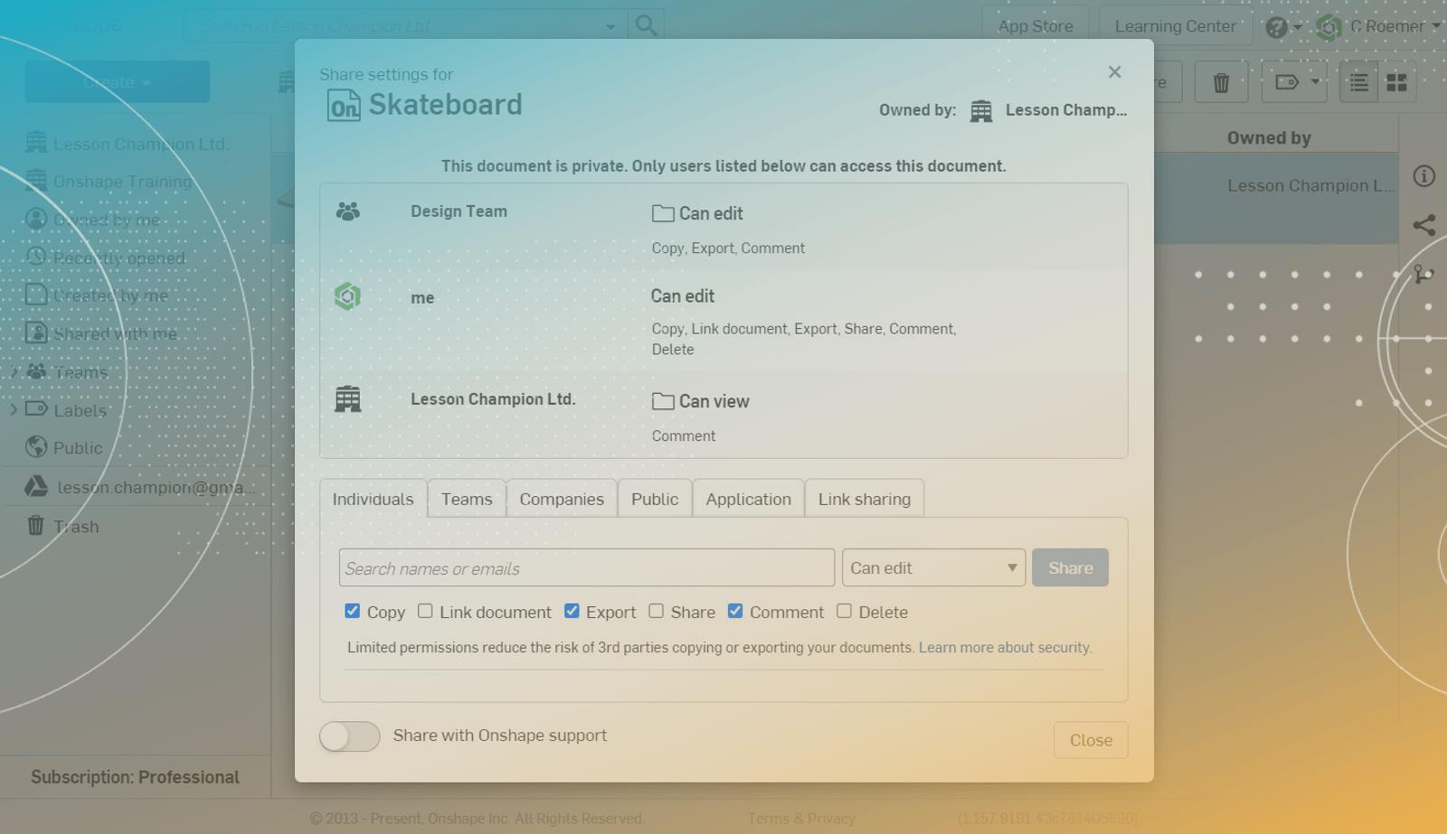This screenshot has width=1447, height=834.
Task: Expand the label tag dropdown arrow
Action: point(1315,82)
